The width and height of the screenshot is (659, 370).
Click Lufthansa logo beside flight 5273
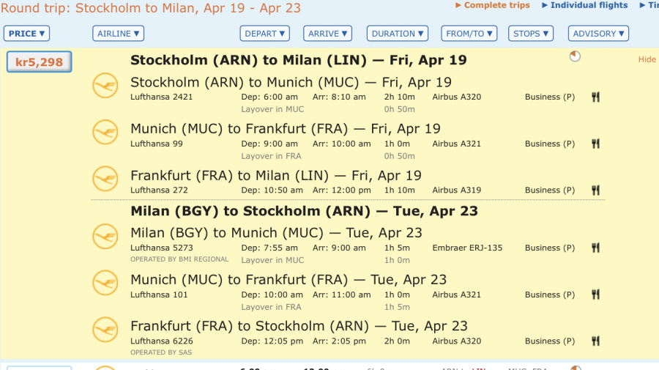pos(105,237)
